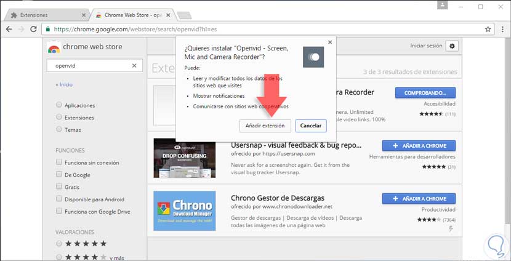The width and height of the screenshot is (511, 261).
Task: Click the Usersnap star rating
Action: 434,167
